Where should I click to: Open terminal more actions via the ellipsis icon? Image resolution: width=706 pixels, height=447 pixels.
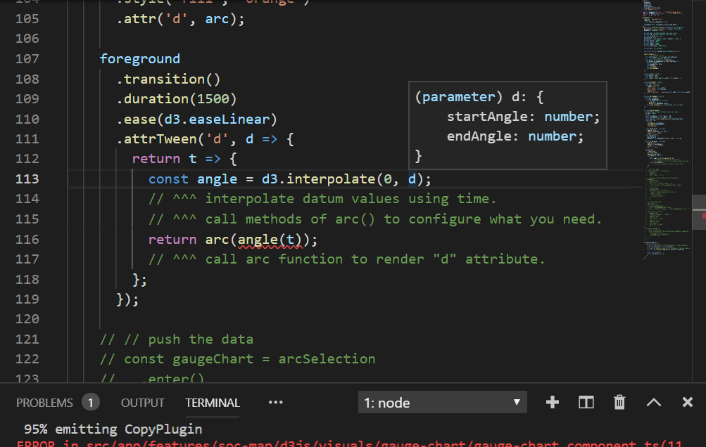[x=275, y=402]
